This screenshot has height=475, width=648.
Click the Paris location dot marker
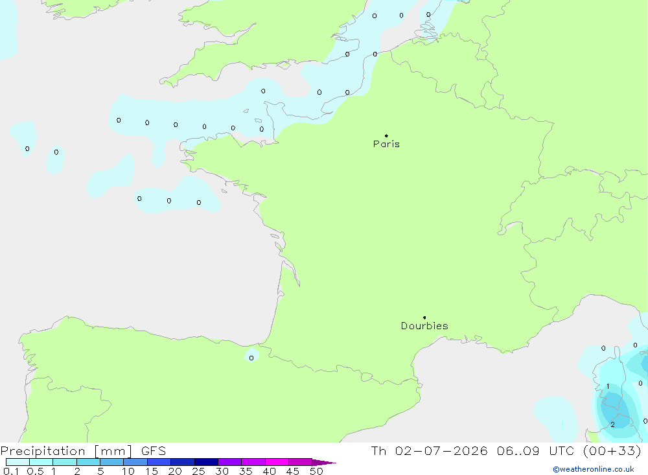[386, 135]
